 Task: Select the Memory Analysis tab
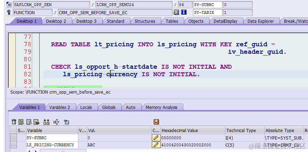click(x=162, y=107)
